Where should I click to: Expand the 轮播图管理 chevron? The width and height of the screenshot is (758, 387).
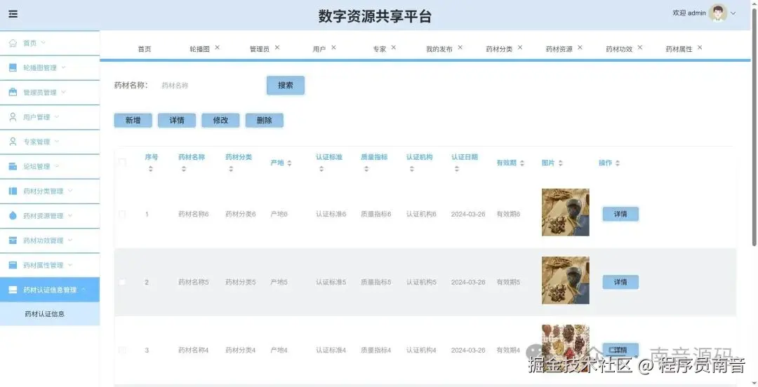click(x=63, y=67)
